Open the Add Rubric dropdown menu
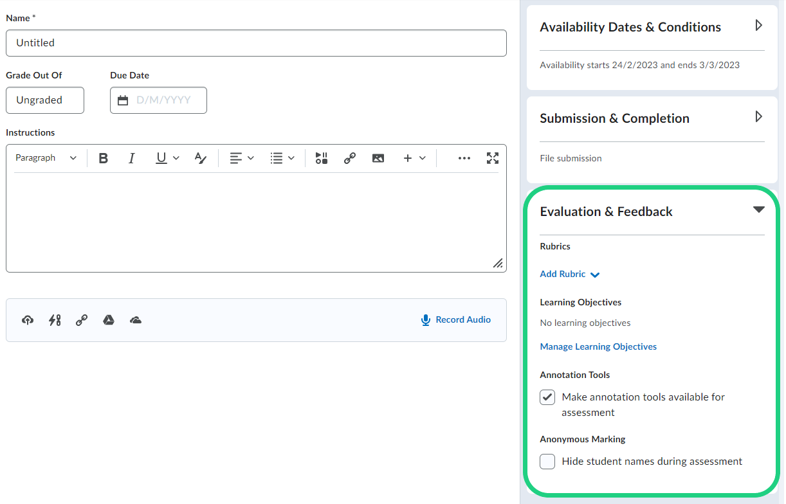 click(x=569, y=274)
